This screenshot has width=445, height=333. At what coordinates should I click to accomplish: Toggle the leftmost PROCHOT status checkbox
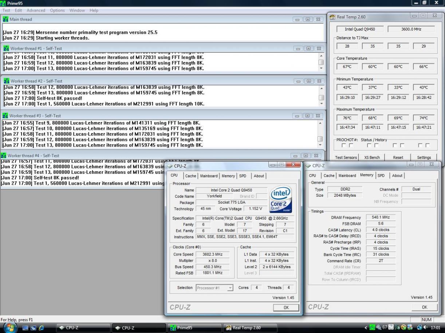pyautogui.click(x=344, y=145)
